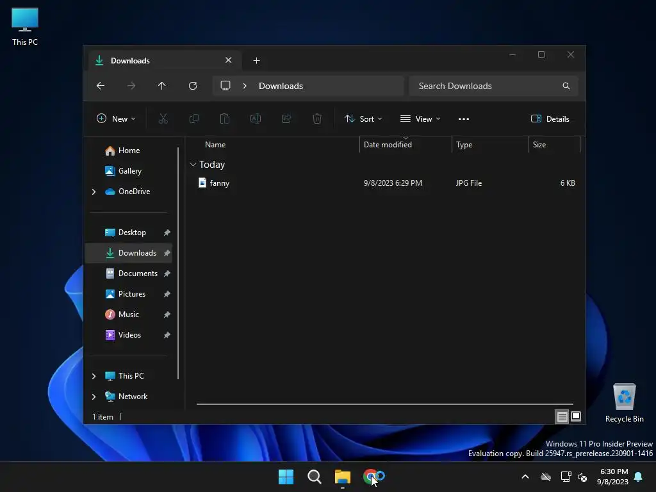Open Home in the sidebar
The height and width of the screenshot is (492, 656).
pos(129,151)
